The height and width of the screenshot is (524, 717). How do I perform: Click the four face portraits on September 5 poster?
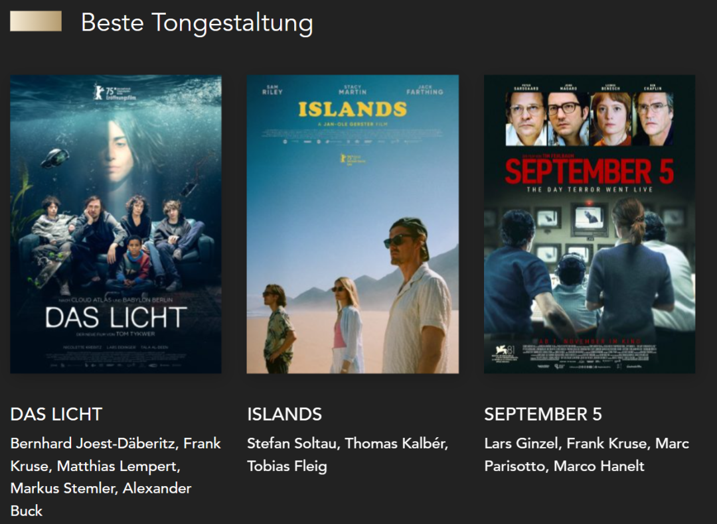590,119
